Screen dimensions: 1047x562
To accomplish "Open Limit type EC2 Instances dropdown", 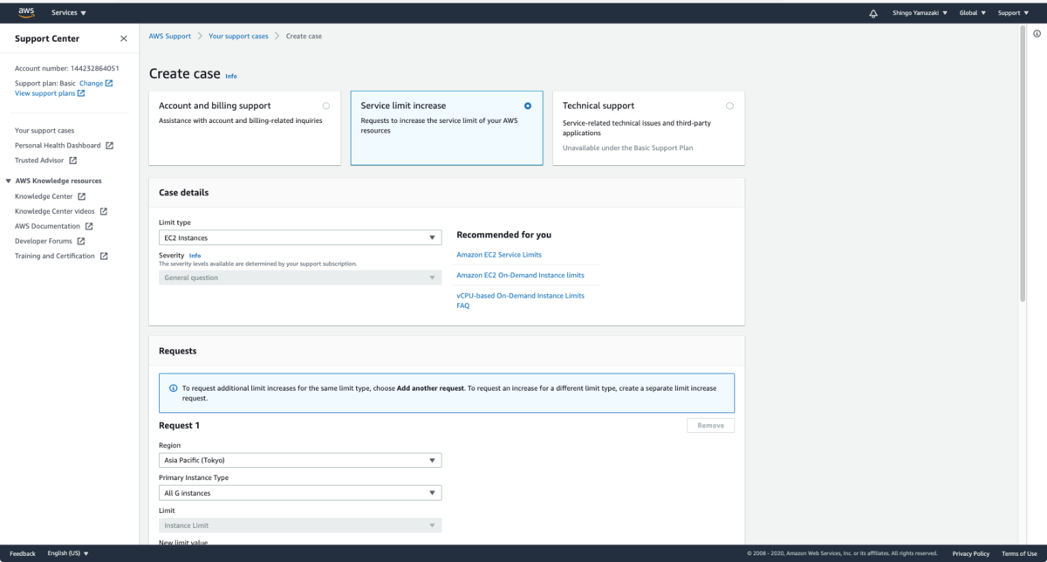I will click(300, 237).
